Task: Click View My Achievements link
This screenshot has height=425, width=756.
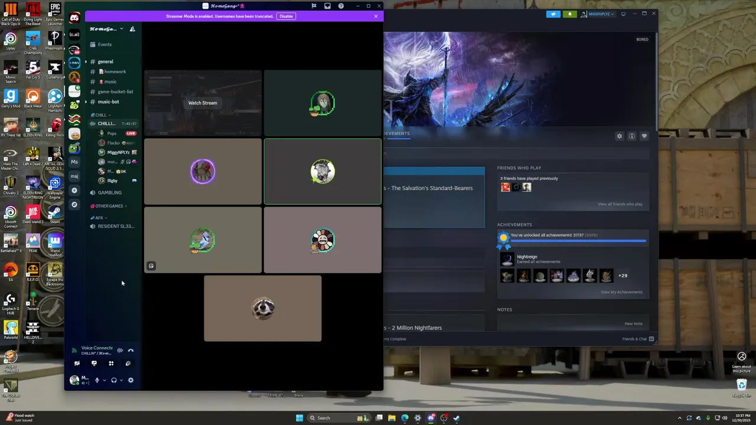Action: click(621, 292)
